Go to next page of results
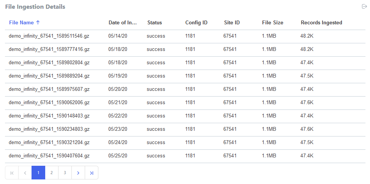Image resolution: width=370 pixels, height=184 pixels. [78, 173]
